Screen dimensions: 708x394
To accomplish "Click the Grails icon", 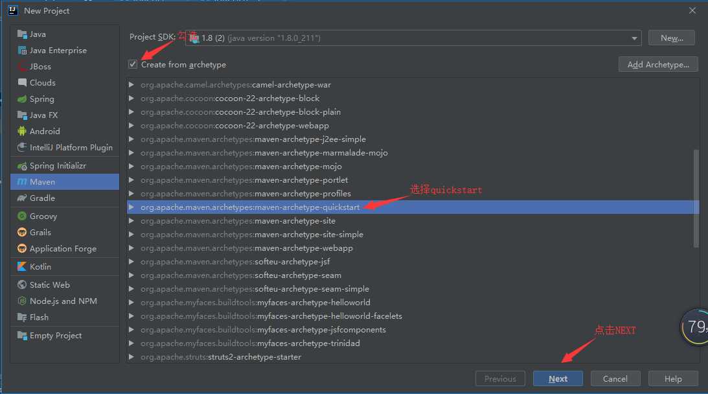I will click(x=21, y=233).
